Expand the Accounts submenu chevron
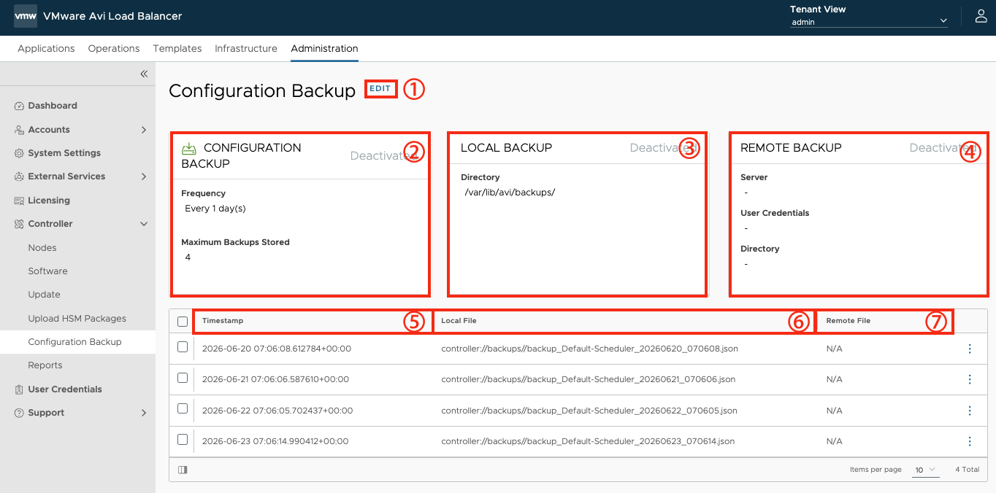This screenshot has height=493, width=996. coord(144,130)
